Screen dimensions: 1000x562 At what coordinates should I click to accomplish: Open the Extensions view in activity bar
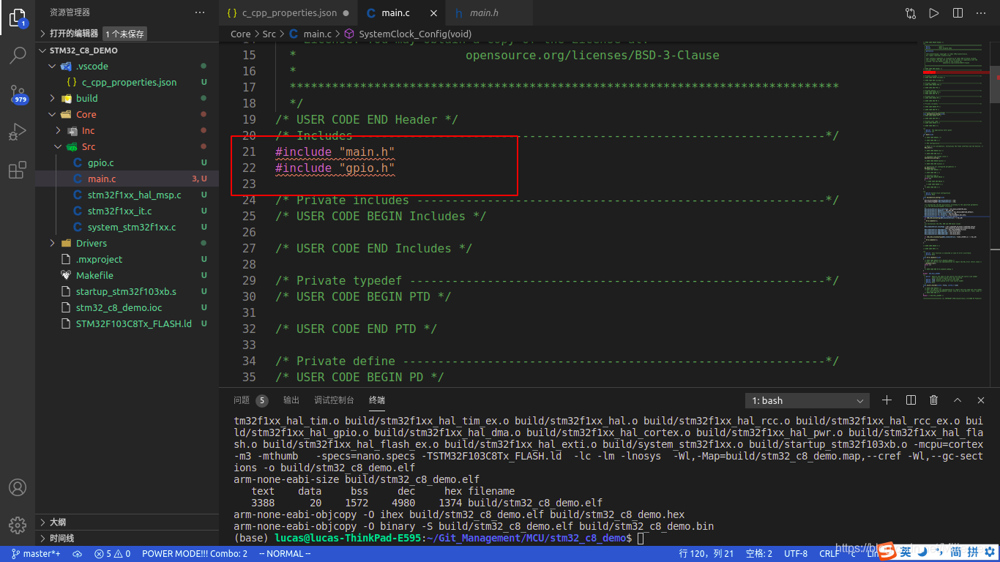(x=18, y=171)
